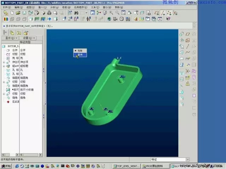
Task: Click the open file folder icon
Action: (x=18, y=13)
